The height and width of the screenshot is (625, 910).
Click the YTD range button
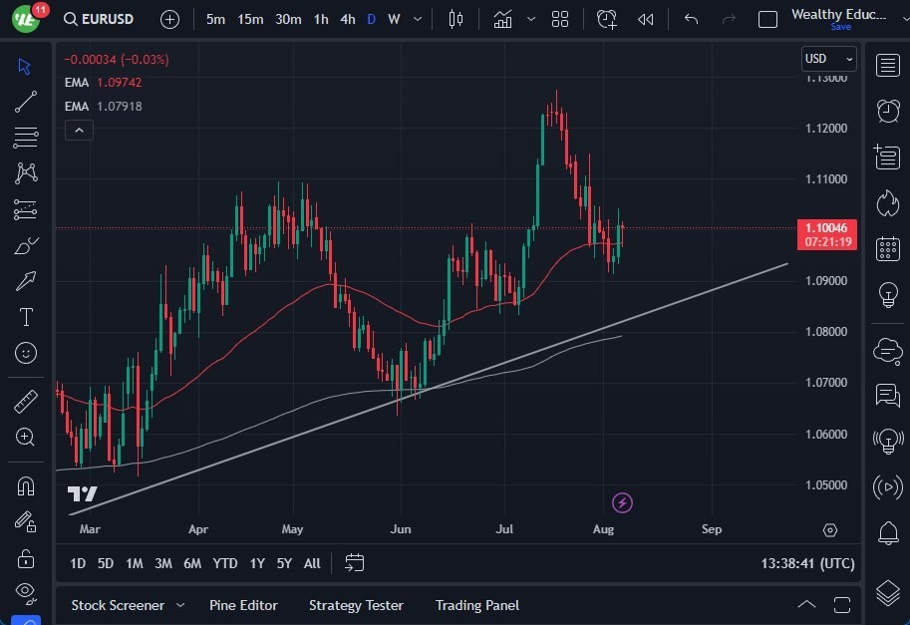click(224, 563)
